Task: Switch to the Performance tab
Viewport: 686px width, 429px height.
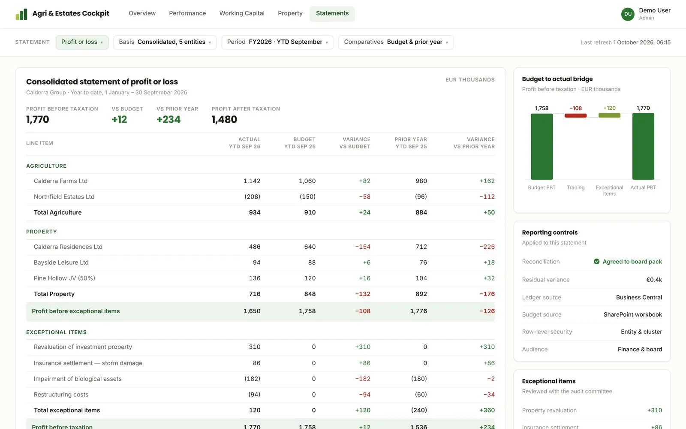Action: pyautogui.click(x=187, y=13)
